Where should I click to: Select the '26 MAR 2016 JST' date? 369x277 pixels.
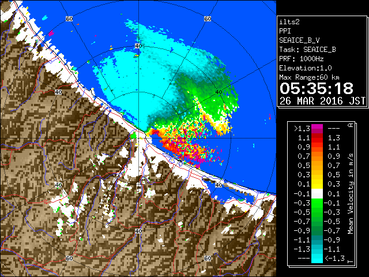click(x=322, y=101)
